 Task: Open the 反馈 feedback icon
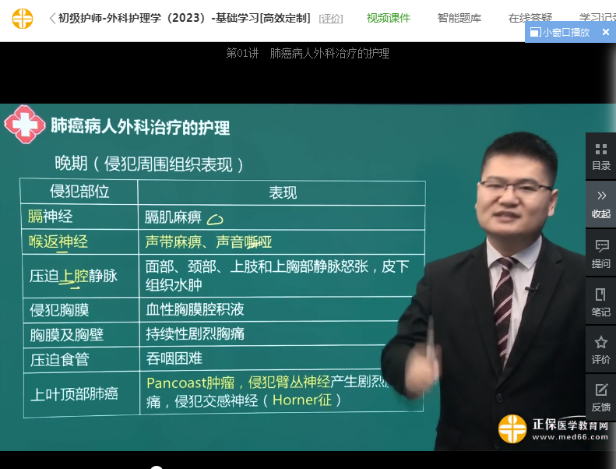click(600, 397)
